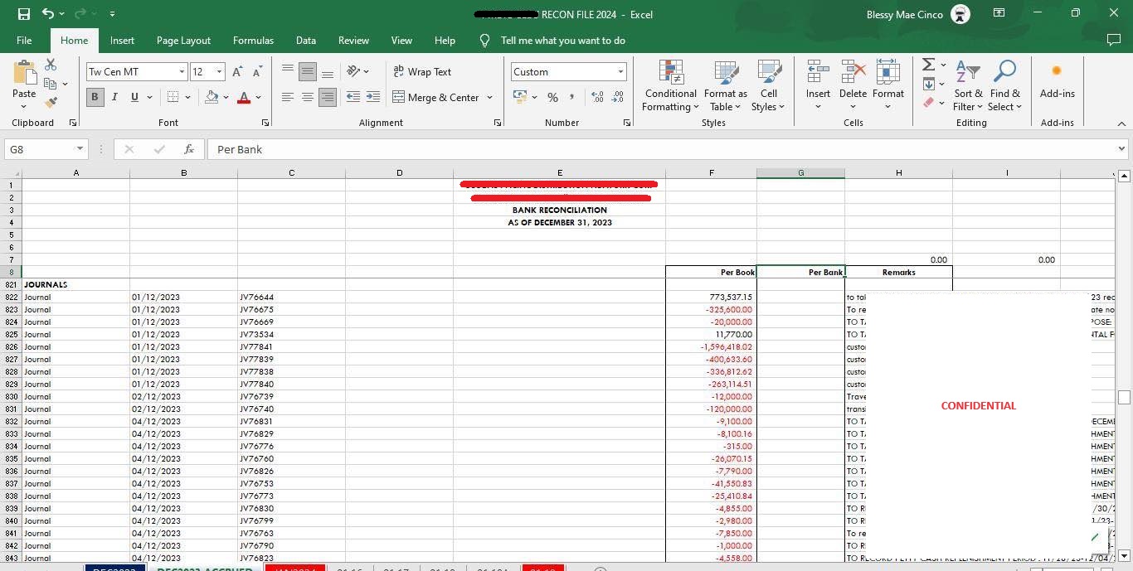This screenshot has width=1133, height=571.
Task: Open the AutoSum function
Action: pos(929,65)
